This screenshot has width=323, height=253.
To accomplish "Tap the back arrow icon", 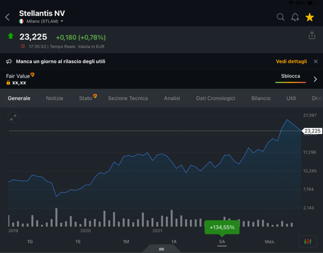I will click(7, 17).
